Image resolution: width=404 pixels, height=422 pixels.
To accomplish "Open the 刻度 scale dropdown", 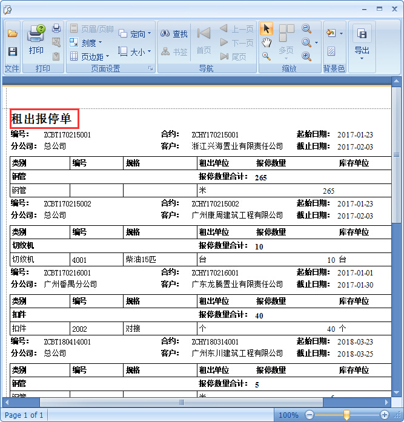I will (86, 42).
